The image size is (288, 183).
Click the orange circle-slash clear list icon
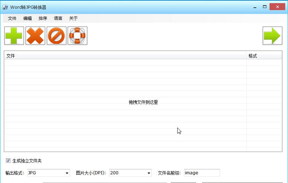pyautogui.click(x=56, y=36)
